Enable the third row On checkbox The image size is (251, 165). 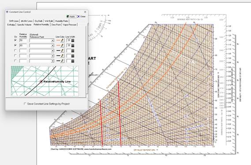point(15,50)
